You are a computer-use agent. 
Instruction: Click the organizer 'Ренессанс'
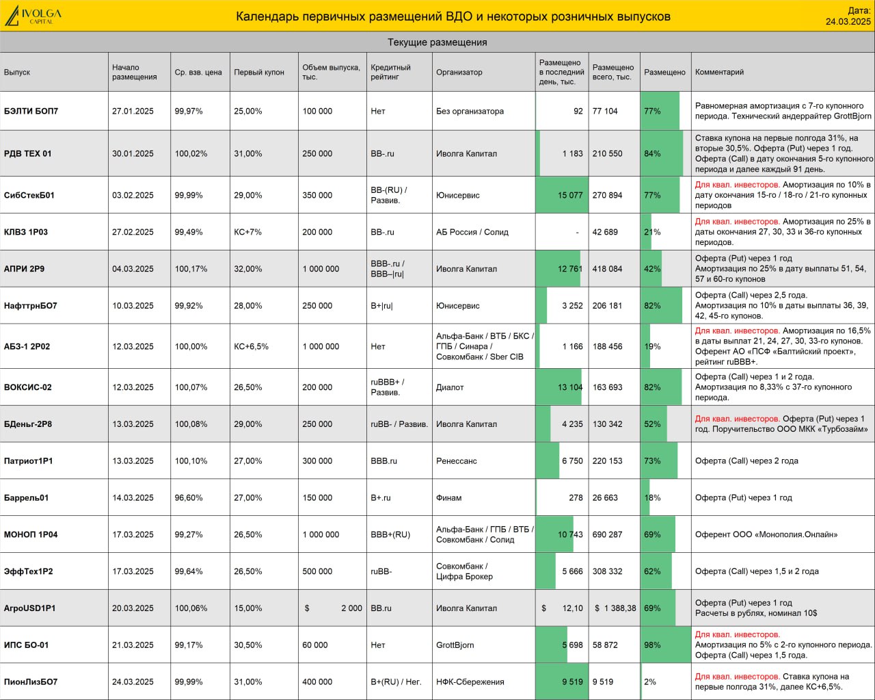[457, 461]
